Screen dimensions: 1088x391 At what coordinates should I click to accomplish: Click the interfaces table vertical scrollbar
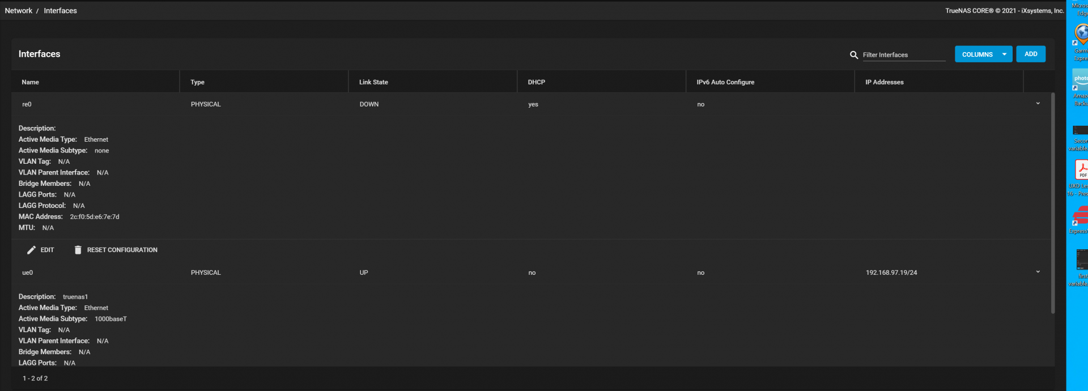point(1052,204)
